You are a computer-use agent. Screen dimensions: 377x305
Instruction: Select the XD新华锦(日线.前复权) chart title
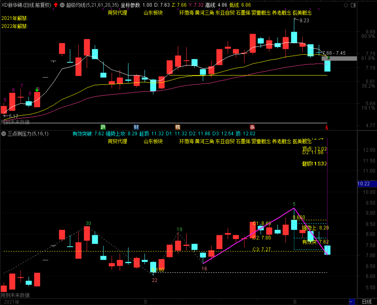coord(26,5)
